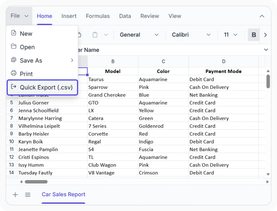Open the Formulas tab
The image size is (277, 211).
[98, 16]
